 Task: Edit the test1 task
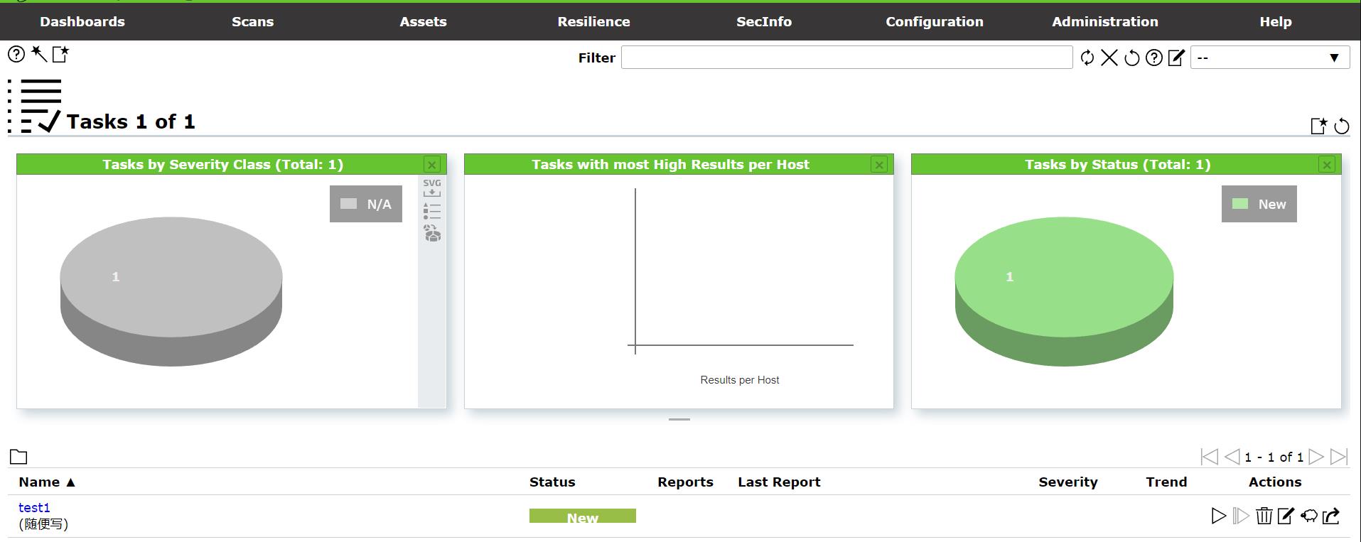(x=1286, y=516)
